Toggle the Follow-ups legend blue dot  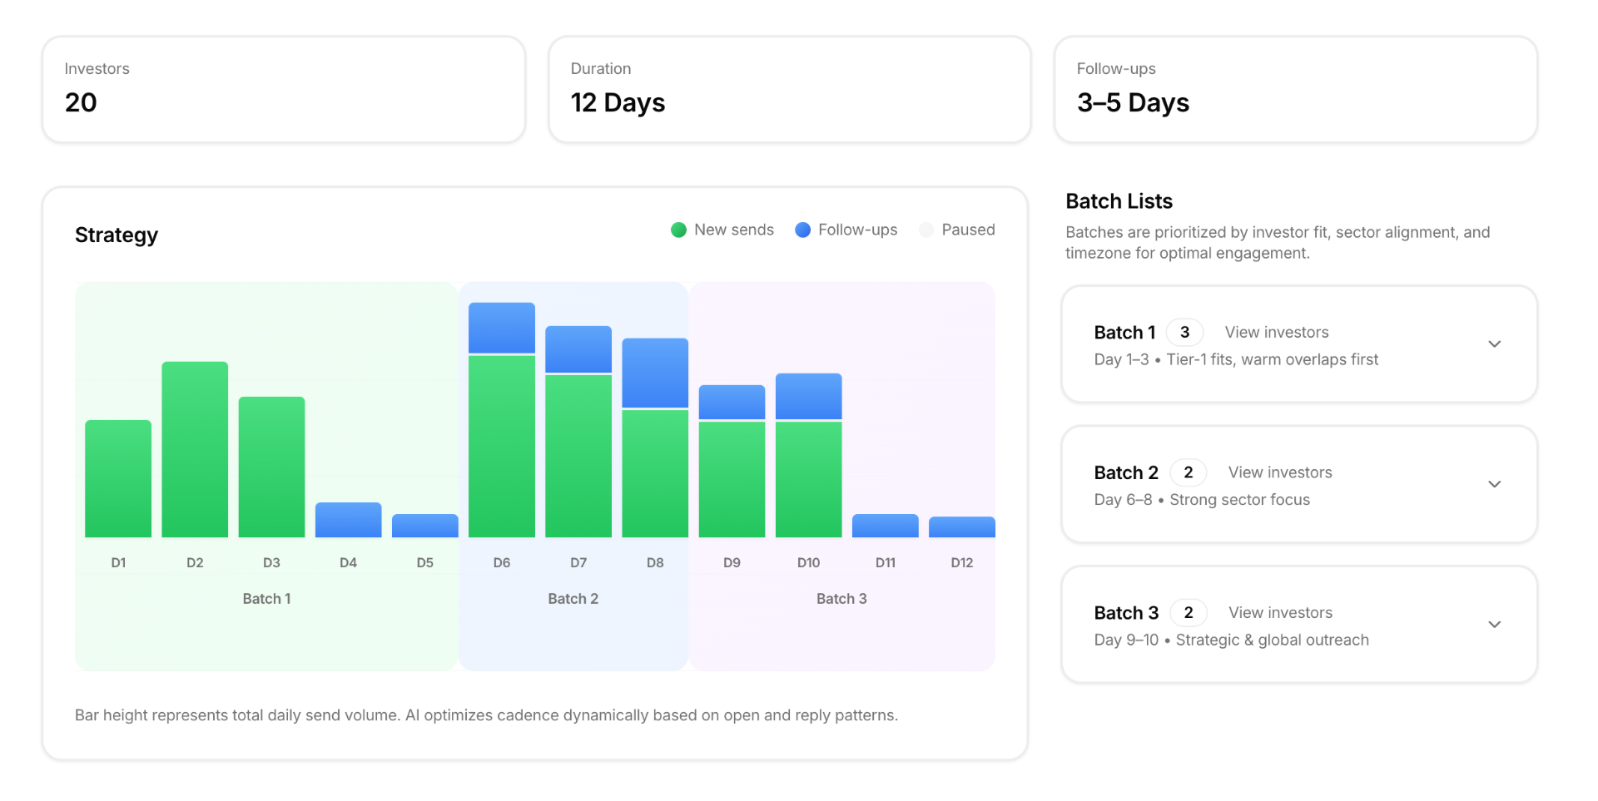click(x=802, y=230)
